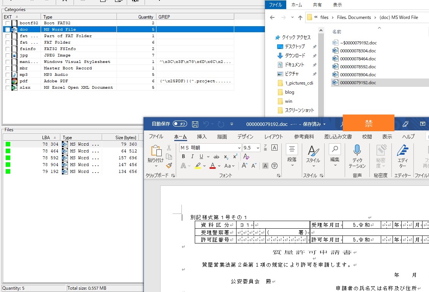Image resolution: width=429 pixels, height=292 pixels.
Task: Enable the mp3 MP3 Audio checkbox
Action: (x=7, y=75)
